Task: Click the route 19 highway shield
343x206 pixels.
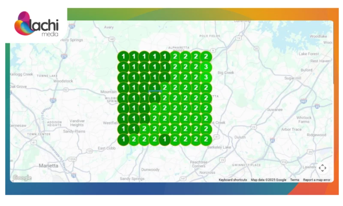Action: pos(238,38)
